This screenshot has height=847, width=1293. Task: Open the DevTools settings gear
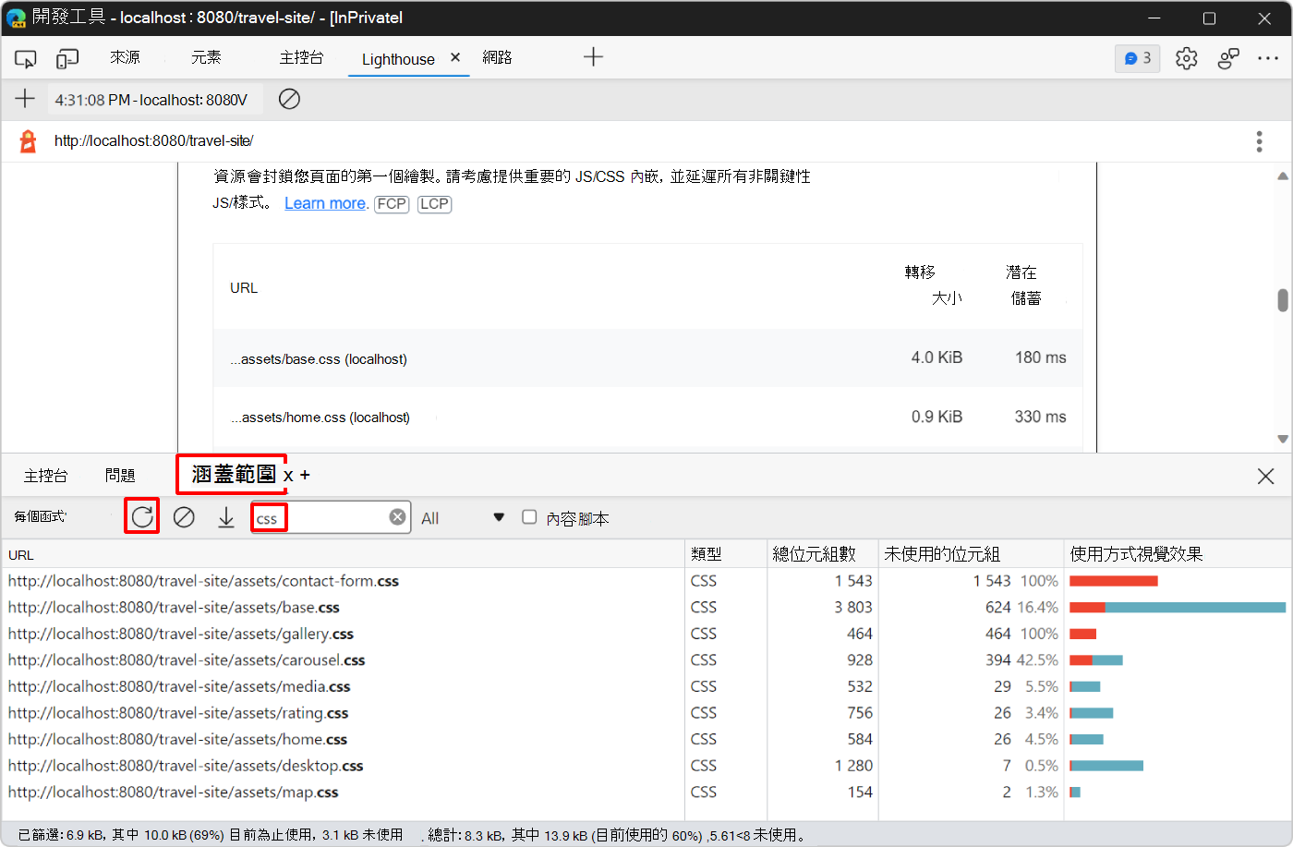pos(1186,57)
